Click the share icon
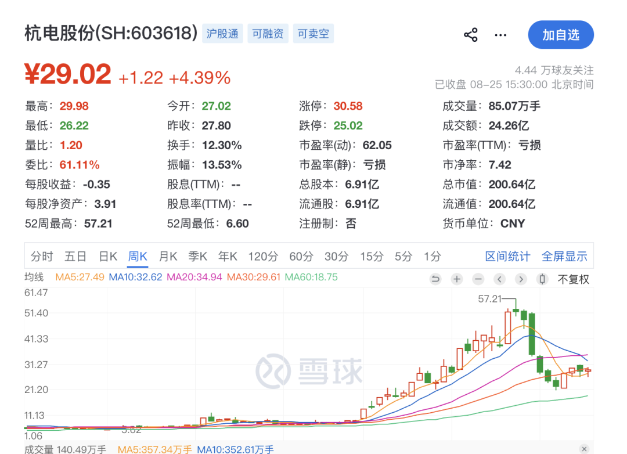The image size is (627, 454). tap(471, 35)
